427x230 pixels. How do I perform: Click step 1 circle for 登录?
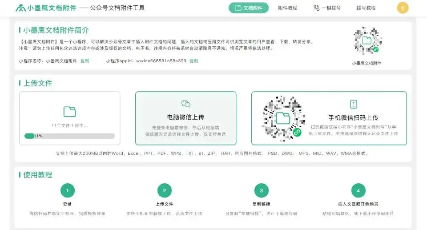pyautogui.click(x=68, y=190)
